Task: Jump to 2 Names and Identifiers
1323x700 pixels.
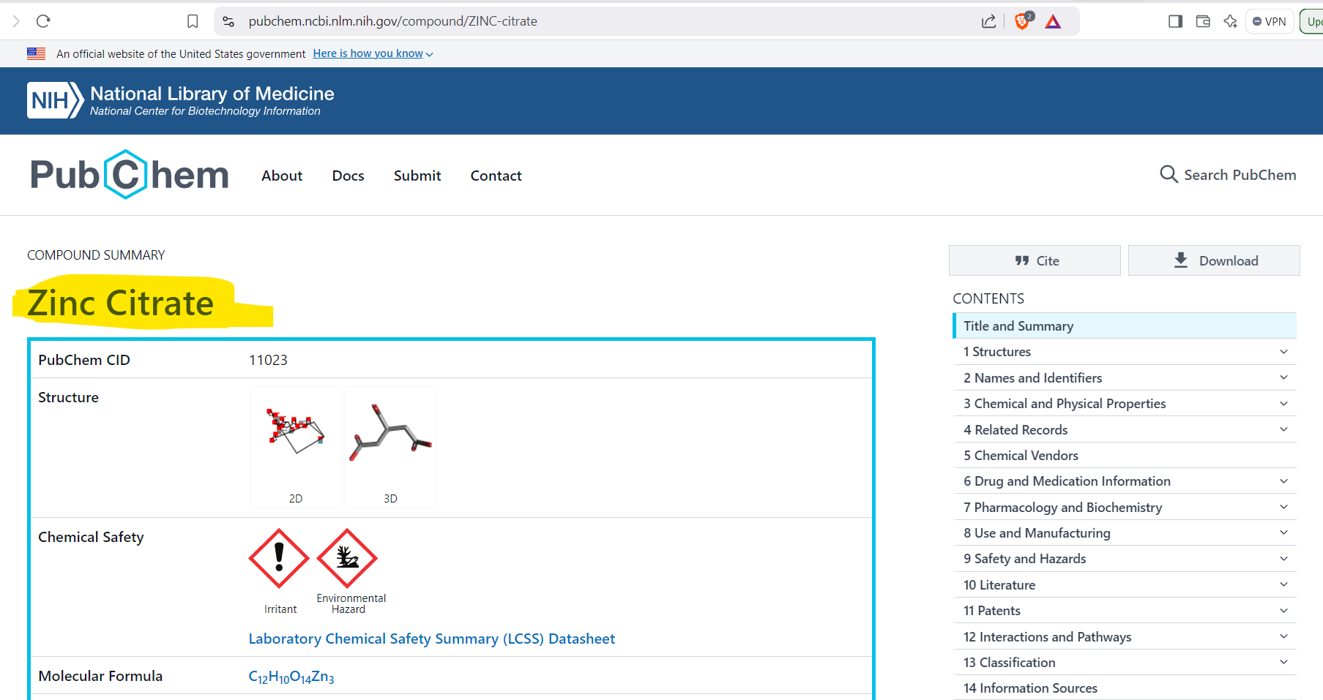Action: click(1032, 377)
